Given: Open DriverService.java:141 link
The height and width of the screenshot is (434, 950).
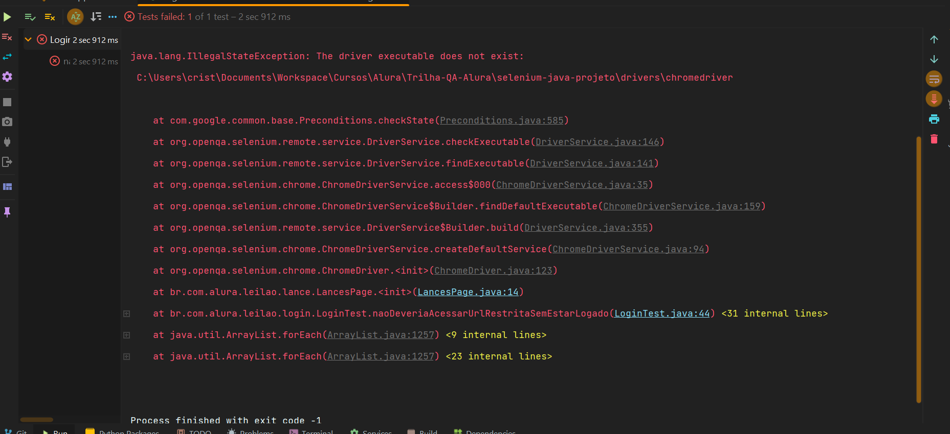Looking at the screenshot, I should coord(591,163).
